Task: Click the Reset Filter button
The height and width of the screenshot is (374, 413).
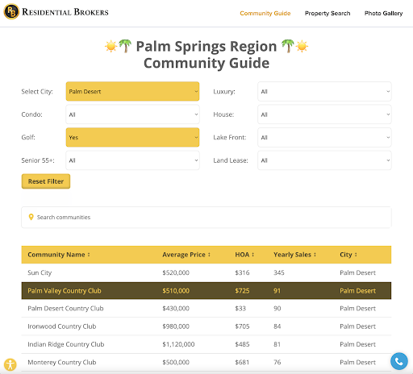Action: [x=46, y=181]
